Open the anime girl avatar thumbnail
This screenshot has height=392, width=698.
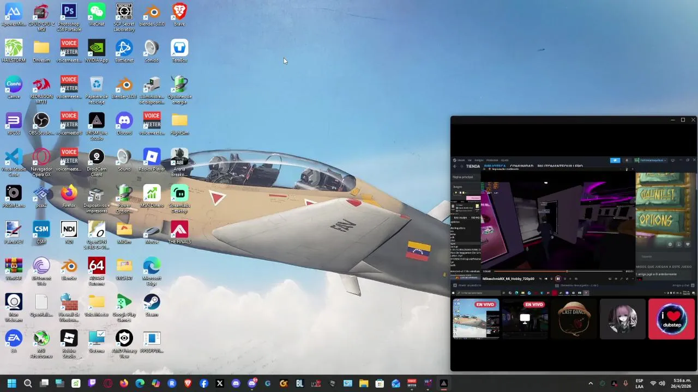623,318
